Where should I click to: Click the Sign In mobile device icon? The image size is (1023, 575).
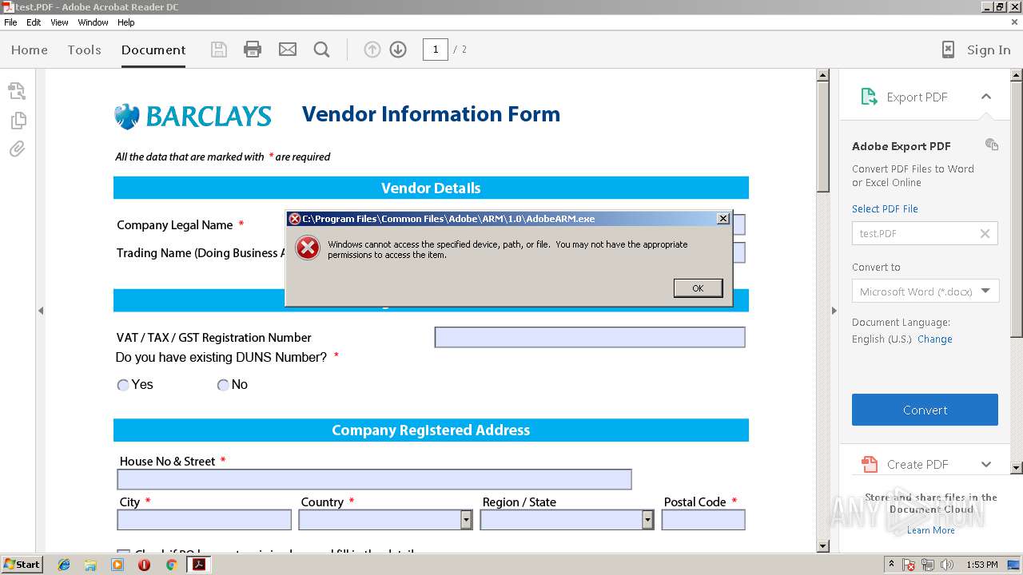[x=948, y=50]
